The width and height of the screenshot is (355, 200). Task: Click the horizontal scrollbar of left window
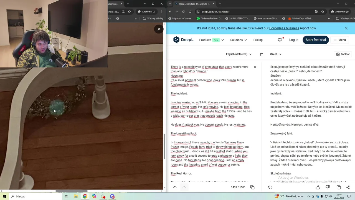[x=72, y=191]
